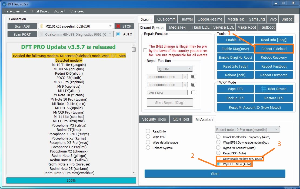
Task: Open the Service EDL sub-tab
Action: 224,27
